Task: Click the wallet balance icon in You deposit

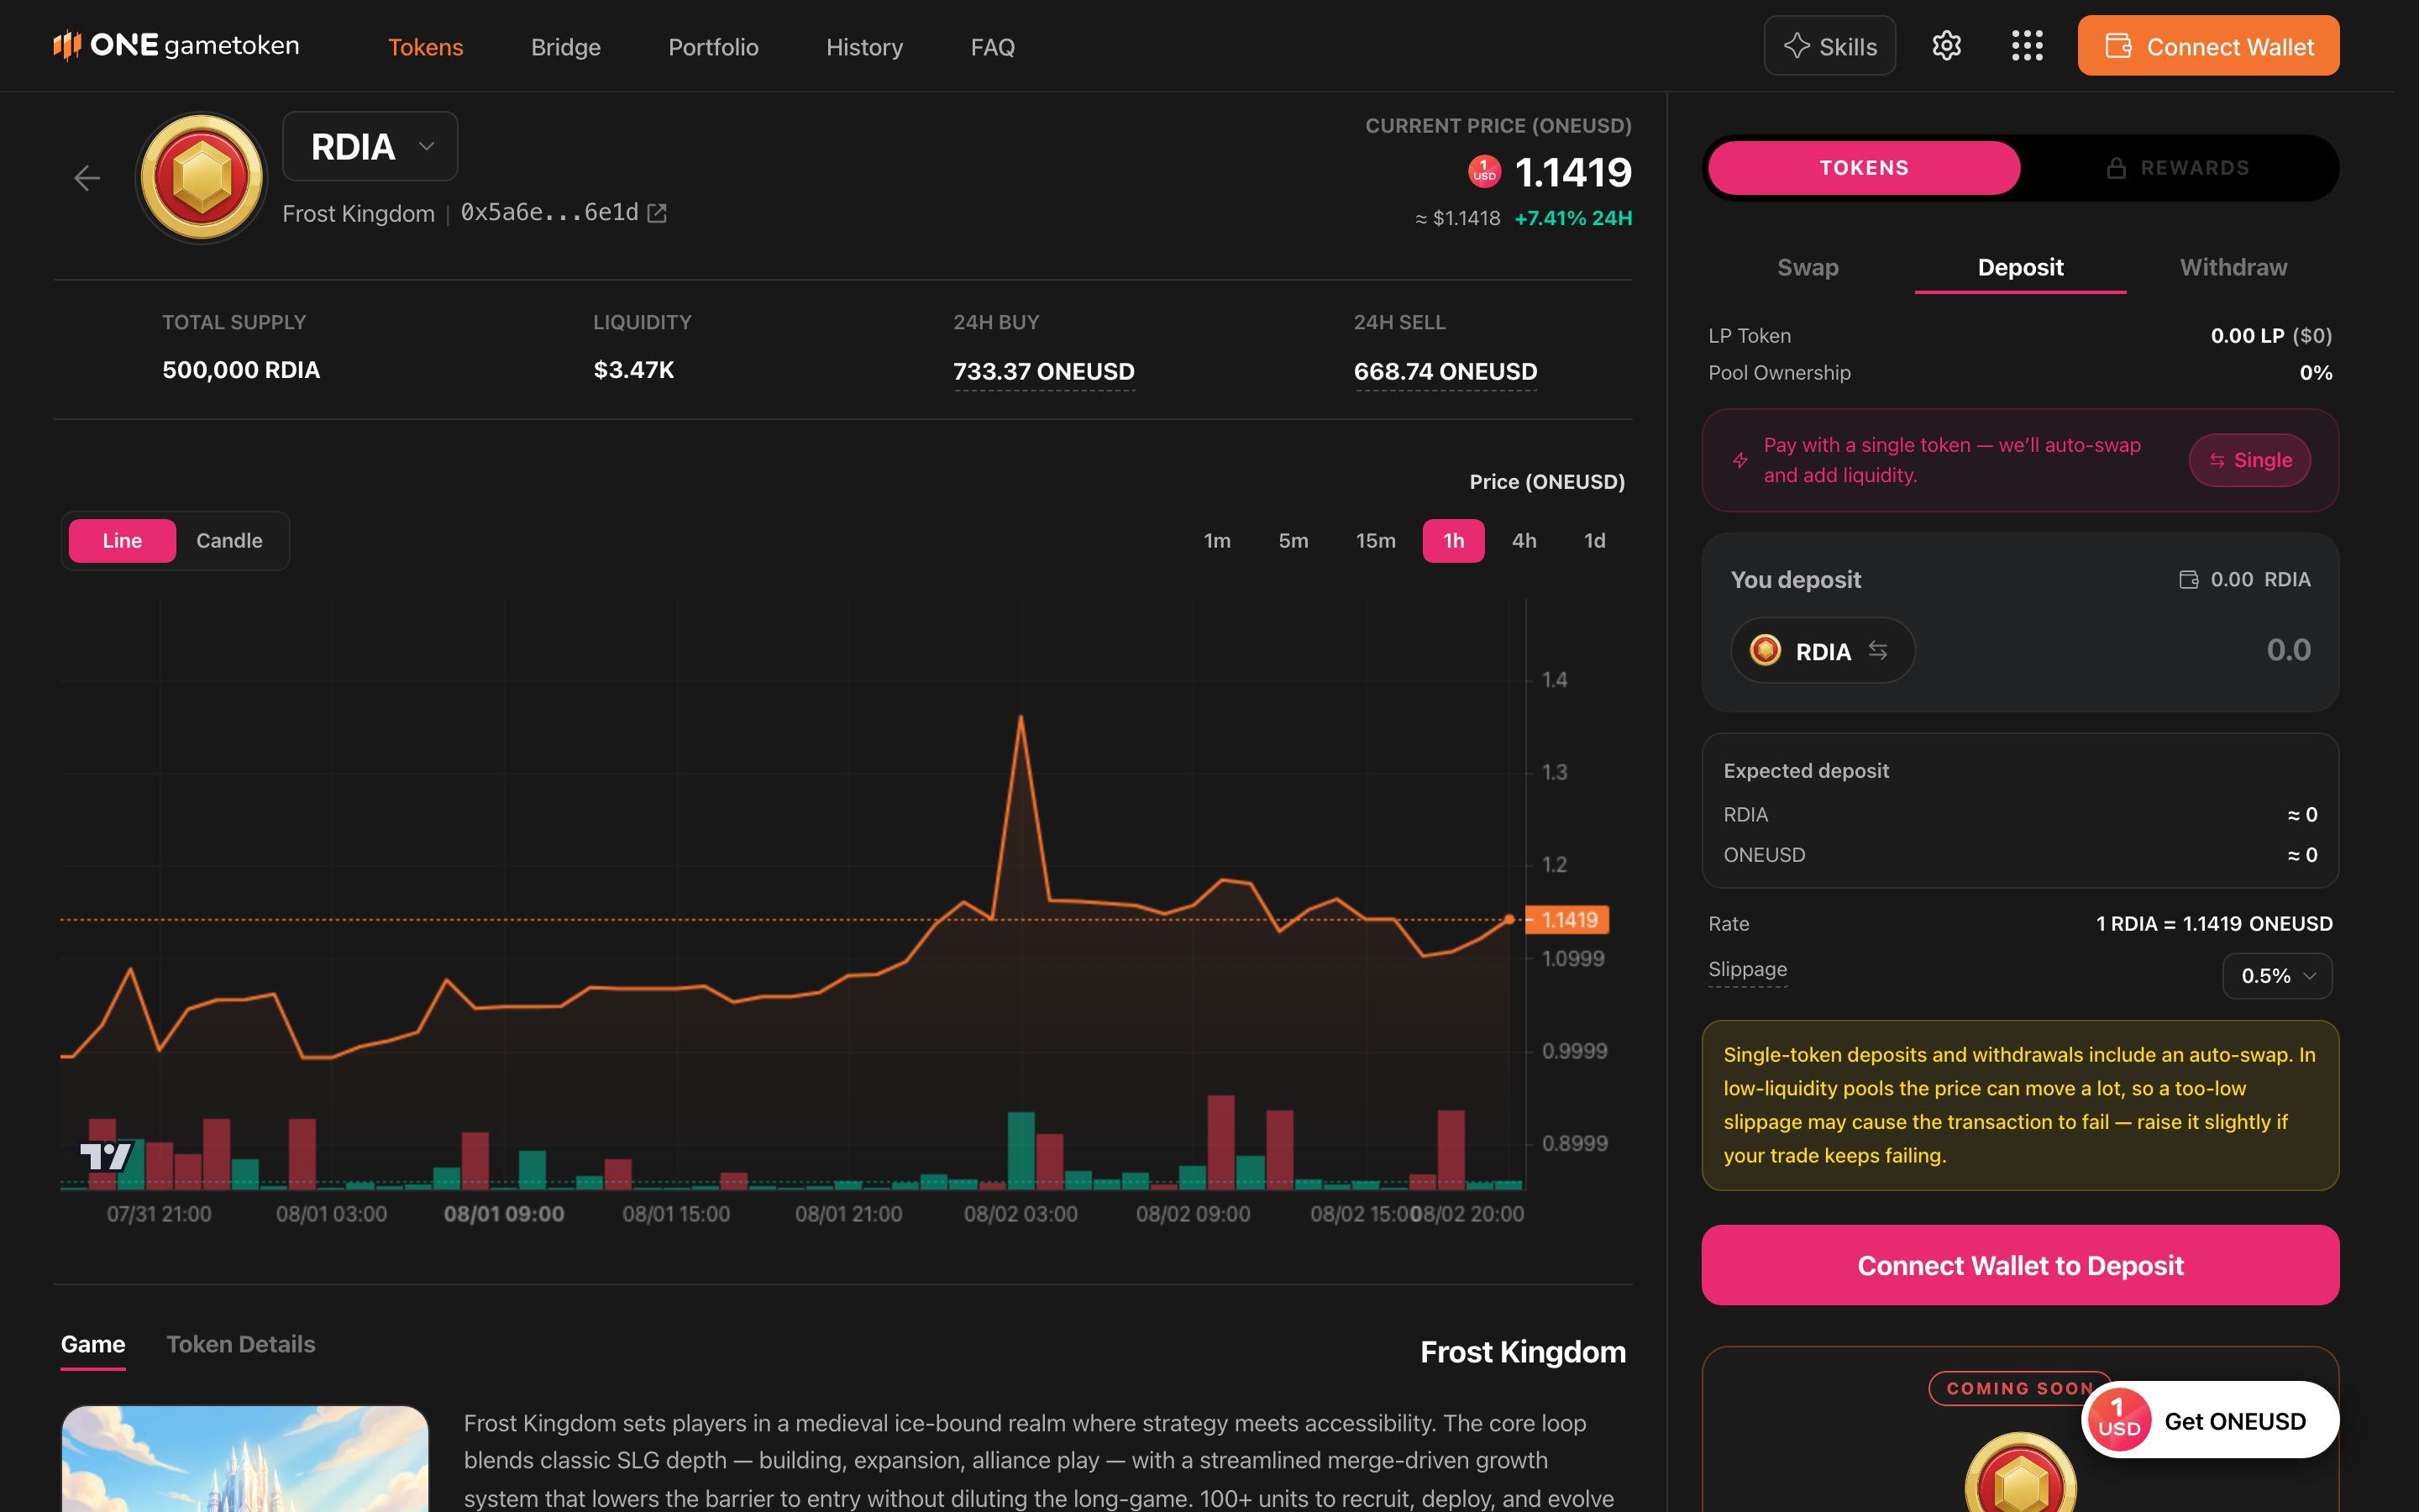Action: pyautogui.click(x=2188, y=580)
